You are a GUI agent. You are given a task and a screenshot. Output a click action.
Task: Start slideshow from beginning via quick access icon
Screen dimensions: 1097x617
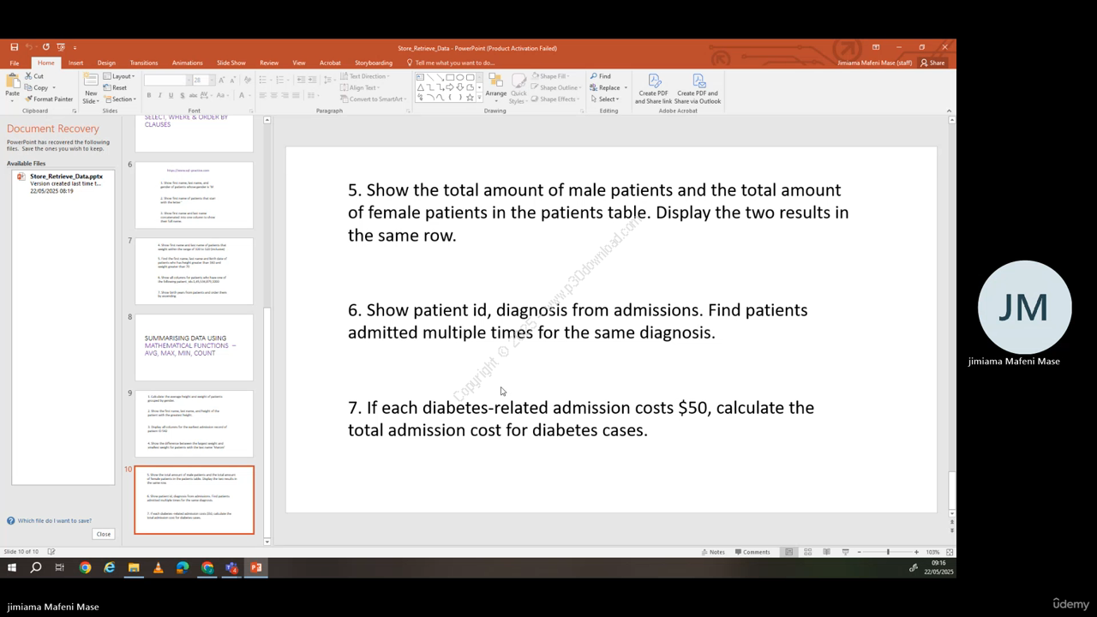coord(60,47)
